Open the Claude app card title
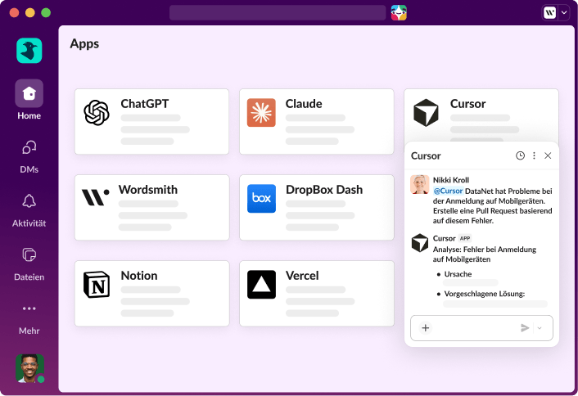578x396 pixels. click(304, 104)
